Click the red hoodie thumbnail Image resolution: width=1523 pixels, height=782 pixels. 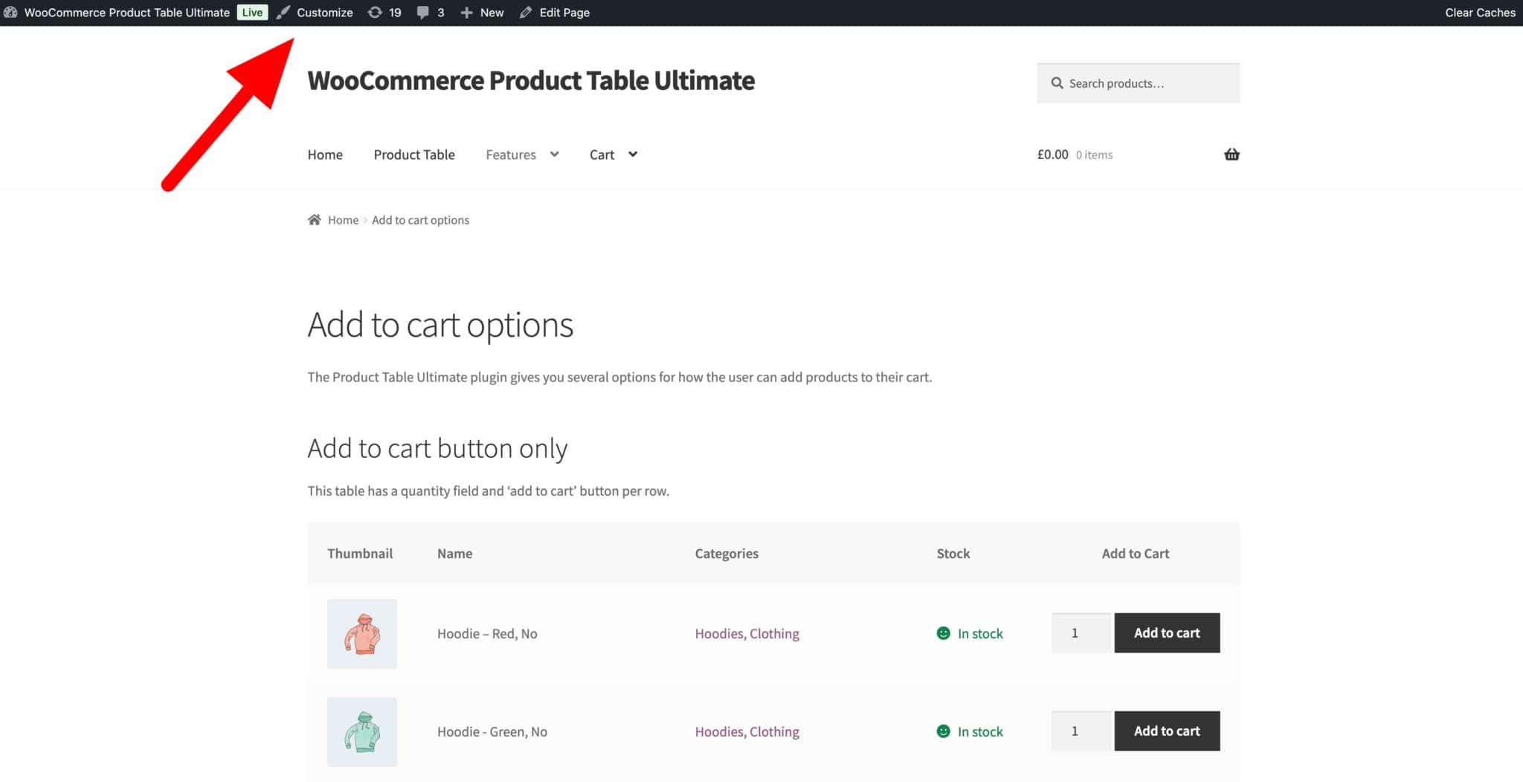click(x=362, y=634)
